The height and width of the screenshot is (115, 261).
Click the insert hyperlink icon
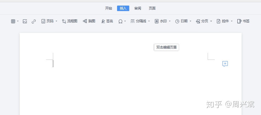tap(34, 21)
